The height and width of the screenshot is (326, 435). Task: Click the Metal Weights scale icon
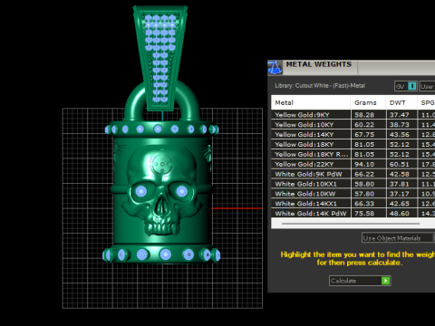(275, 67)
